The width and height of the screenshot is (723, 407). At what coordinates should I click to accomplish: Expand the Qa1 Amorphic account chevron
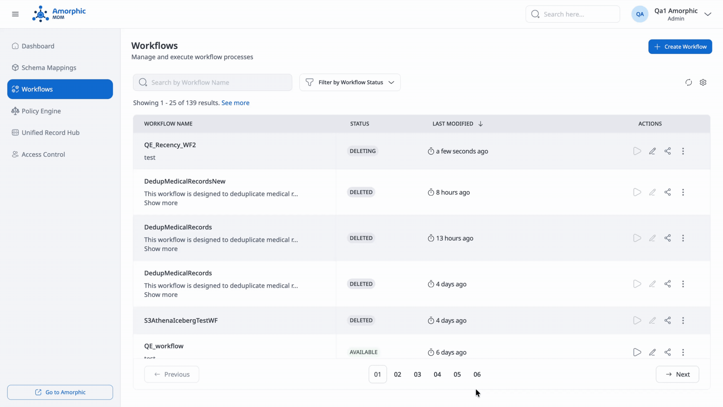tap(708, 14)
